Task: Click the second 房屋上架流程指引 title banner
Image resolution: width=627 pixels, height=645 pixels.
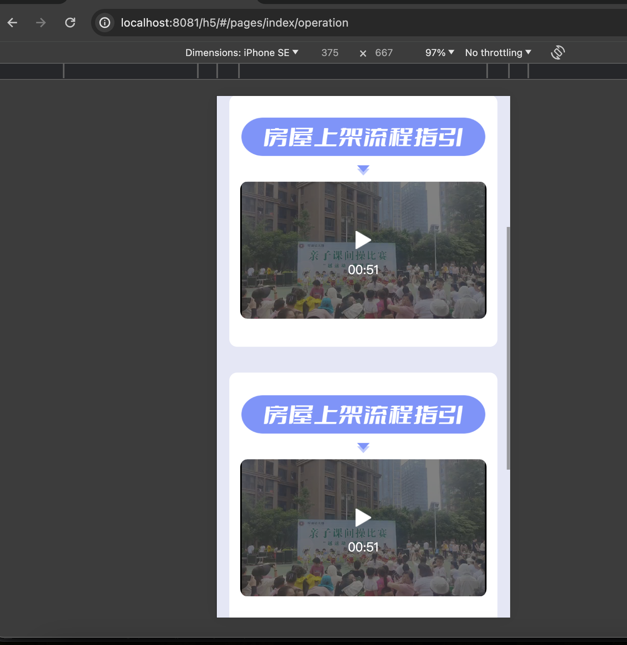Action: (x=363, y=414)
